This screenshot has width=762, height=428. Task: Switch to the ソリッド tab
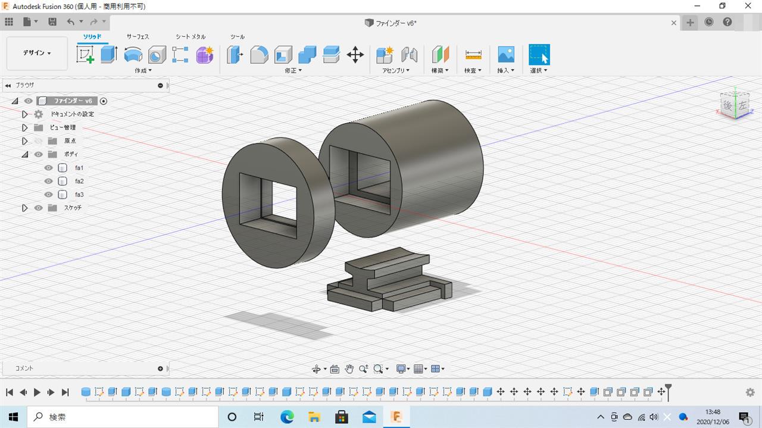[x=92, y=37]
